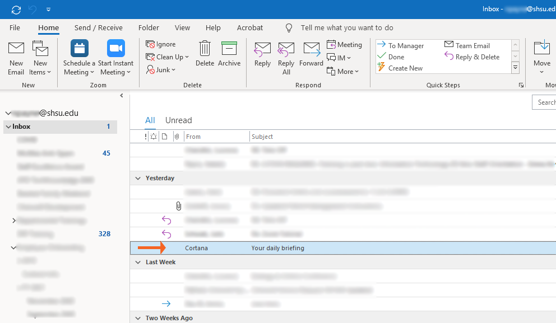Collapse the Inbox folder tree
This screenshot has width=556, height=323.
[x=8, y=127]
